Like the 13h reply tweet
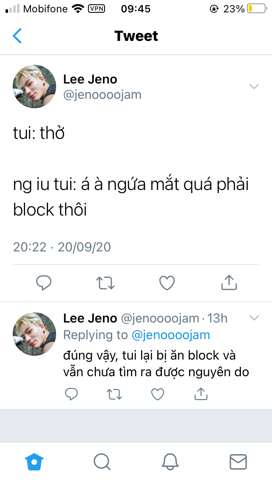Screen dimensions: 272x484 (158, 394)
